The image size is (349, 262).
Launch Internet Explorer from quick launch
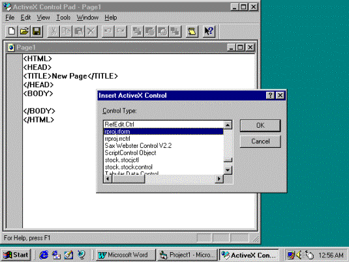(x=44, y=255)
